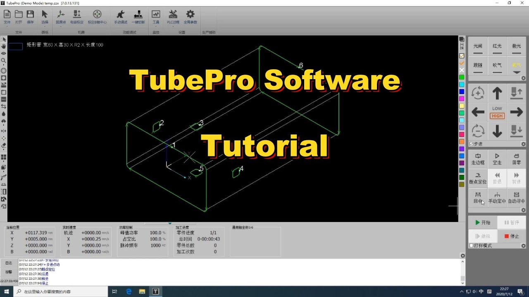Select the hand pan tool in left toolbar

(x=4, y=46)
